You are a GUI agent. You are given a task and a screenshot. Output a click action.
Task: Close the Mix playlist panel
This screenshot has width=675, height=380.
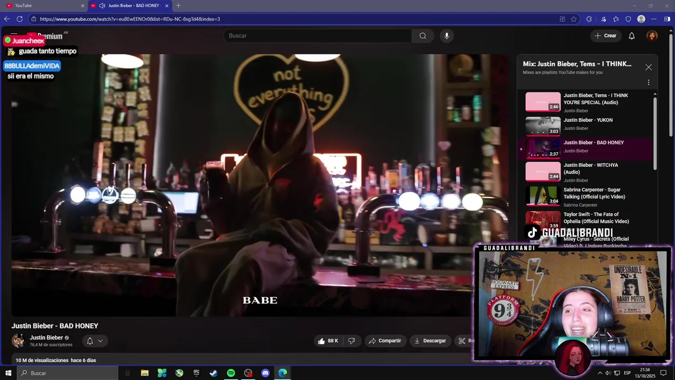(x=649, y=67)
